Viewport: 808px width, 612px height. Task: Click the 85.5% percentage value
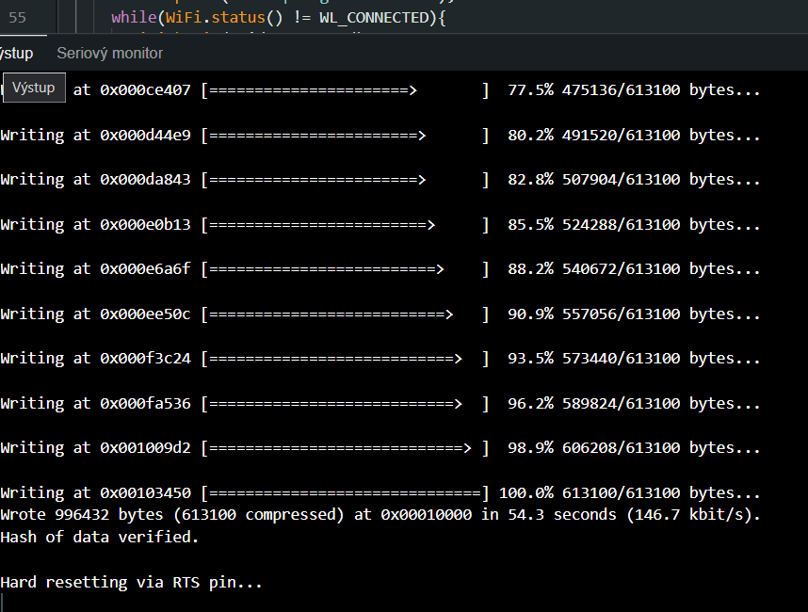[530, 224]
